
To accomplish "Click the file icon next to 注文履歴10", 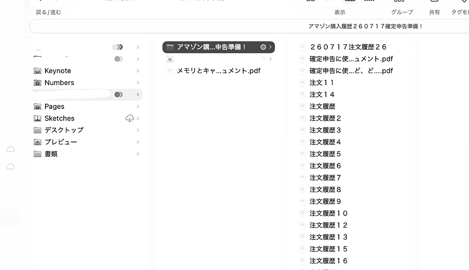I will coord(302,213).
